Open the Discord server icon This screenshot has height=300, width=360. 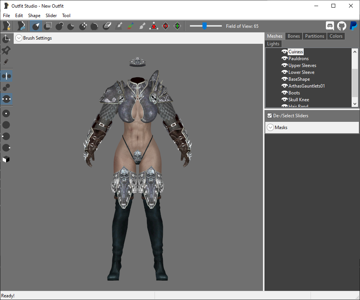[x=330, y=26]
